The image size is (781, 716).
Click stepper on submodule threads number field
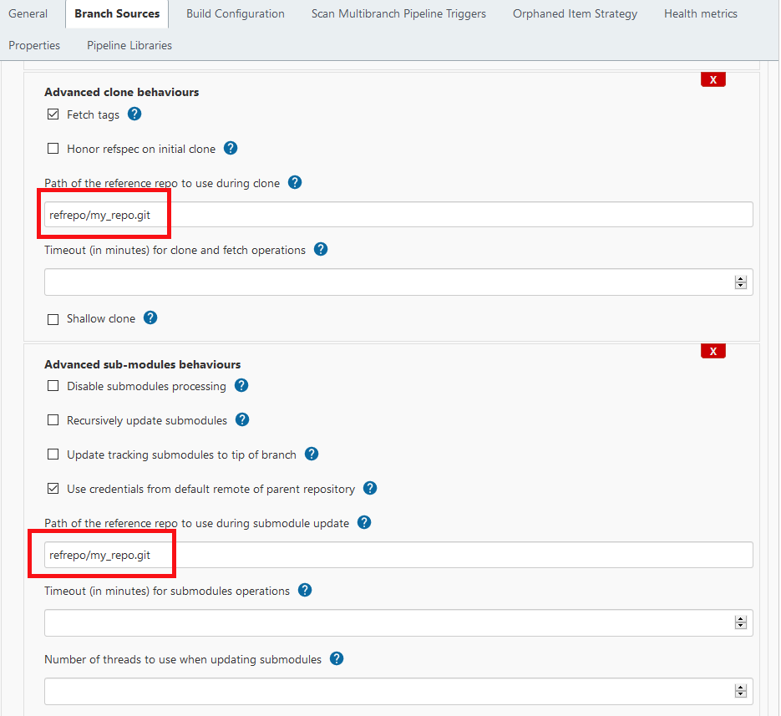point(740,691)
